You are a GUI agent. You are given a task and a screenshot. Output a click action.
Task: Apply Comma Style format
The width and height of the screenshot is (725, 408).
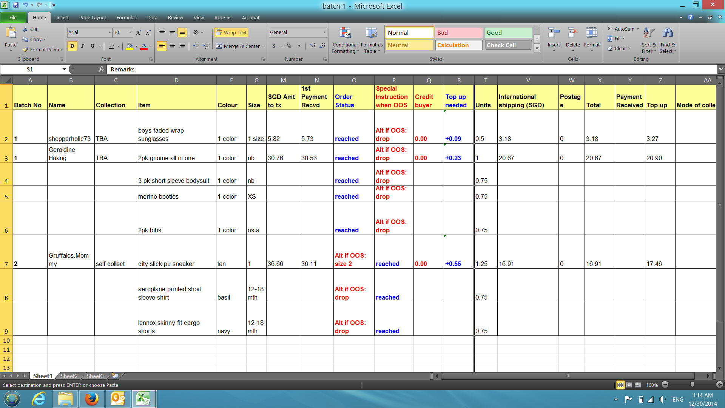pyautogui.click(x=299, y=46)
